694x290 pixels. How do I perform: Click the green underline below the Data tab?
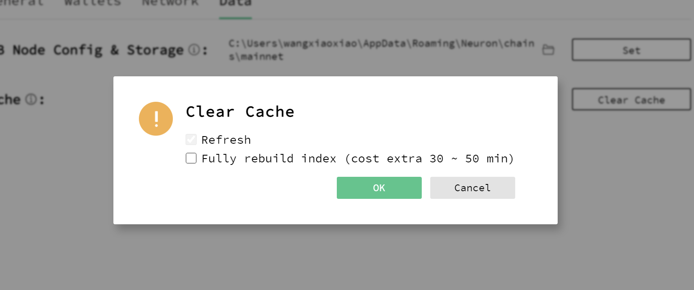pos(235,18)
